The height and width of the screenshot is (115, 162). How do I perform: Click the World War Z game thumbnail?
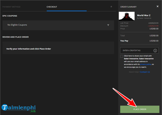127,16
